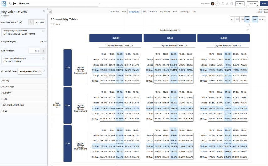
Task: Open the Op Model Case dropdown
Action: pyautogui.click(x=29, y=71)
